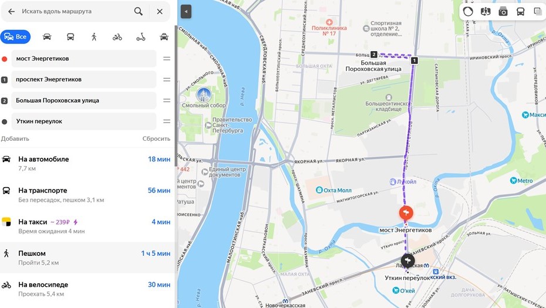Click the "Сбросить" reset link
This screenshot has height=308, width=546.
pyautogui.click(x=156, y=138)
